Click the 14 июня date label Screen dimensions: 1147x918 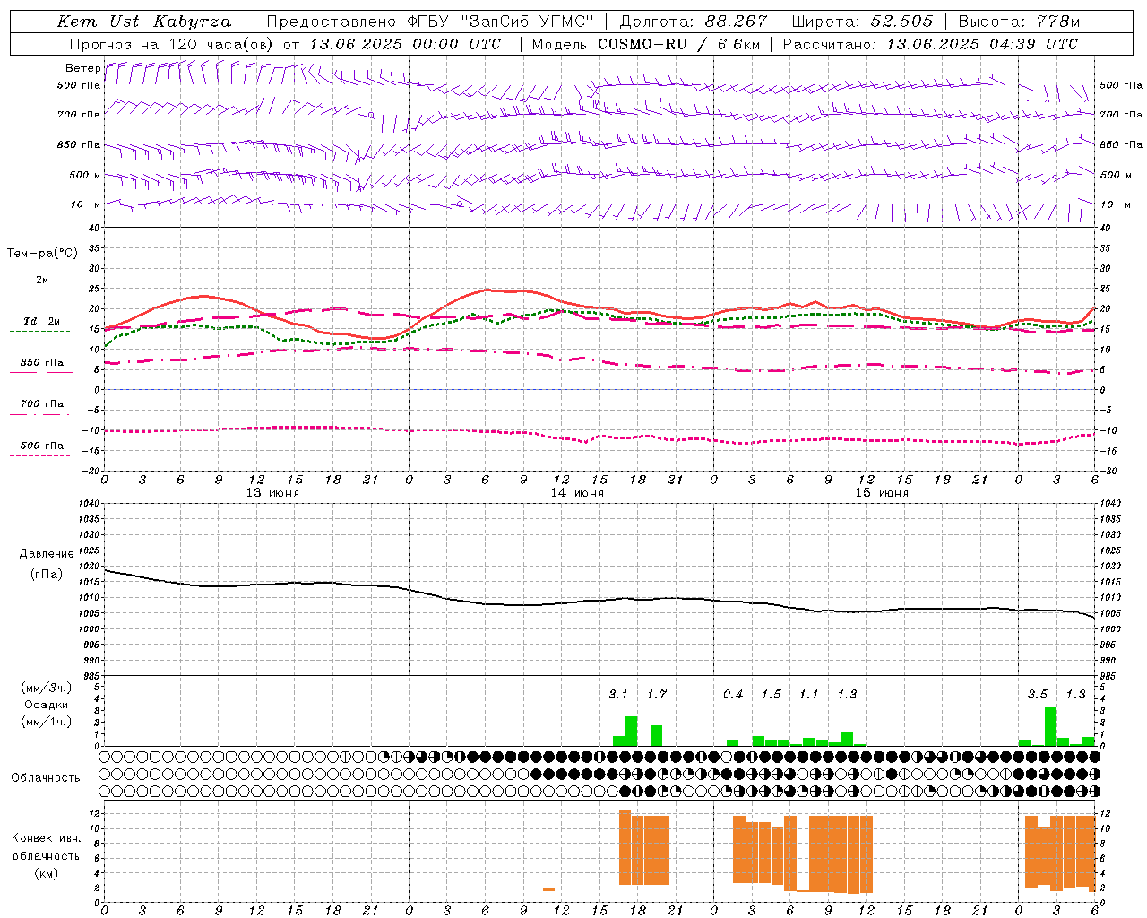click(577, 493)
